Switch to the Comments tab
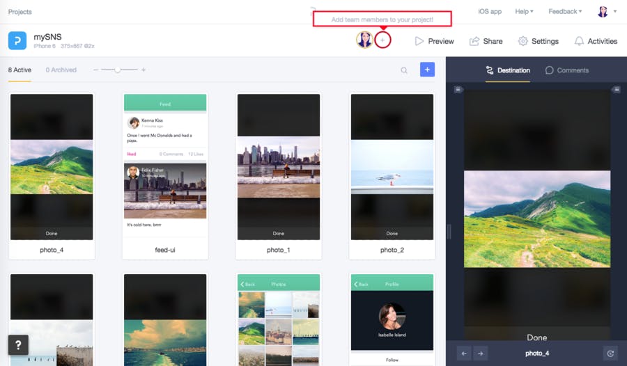Screen dimensions: 627x366 click(567, 70)
